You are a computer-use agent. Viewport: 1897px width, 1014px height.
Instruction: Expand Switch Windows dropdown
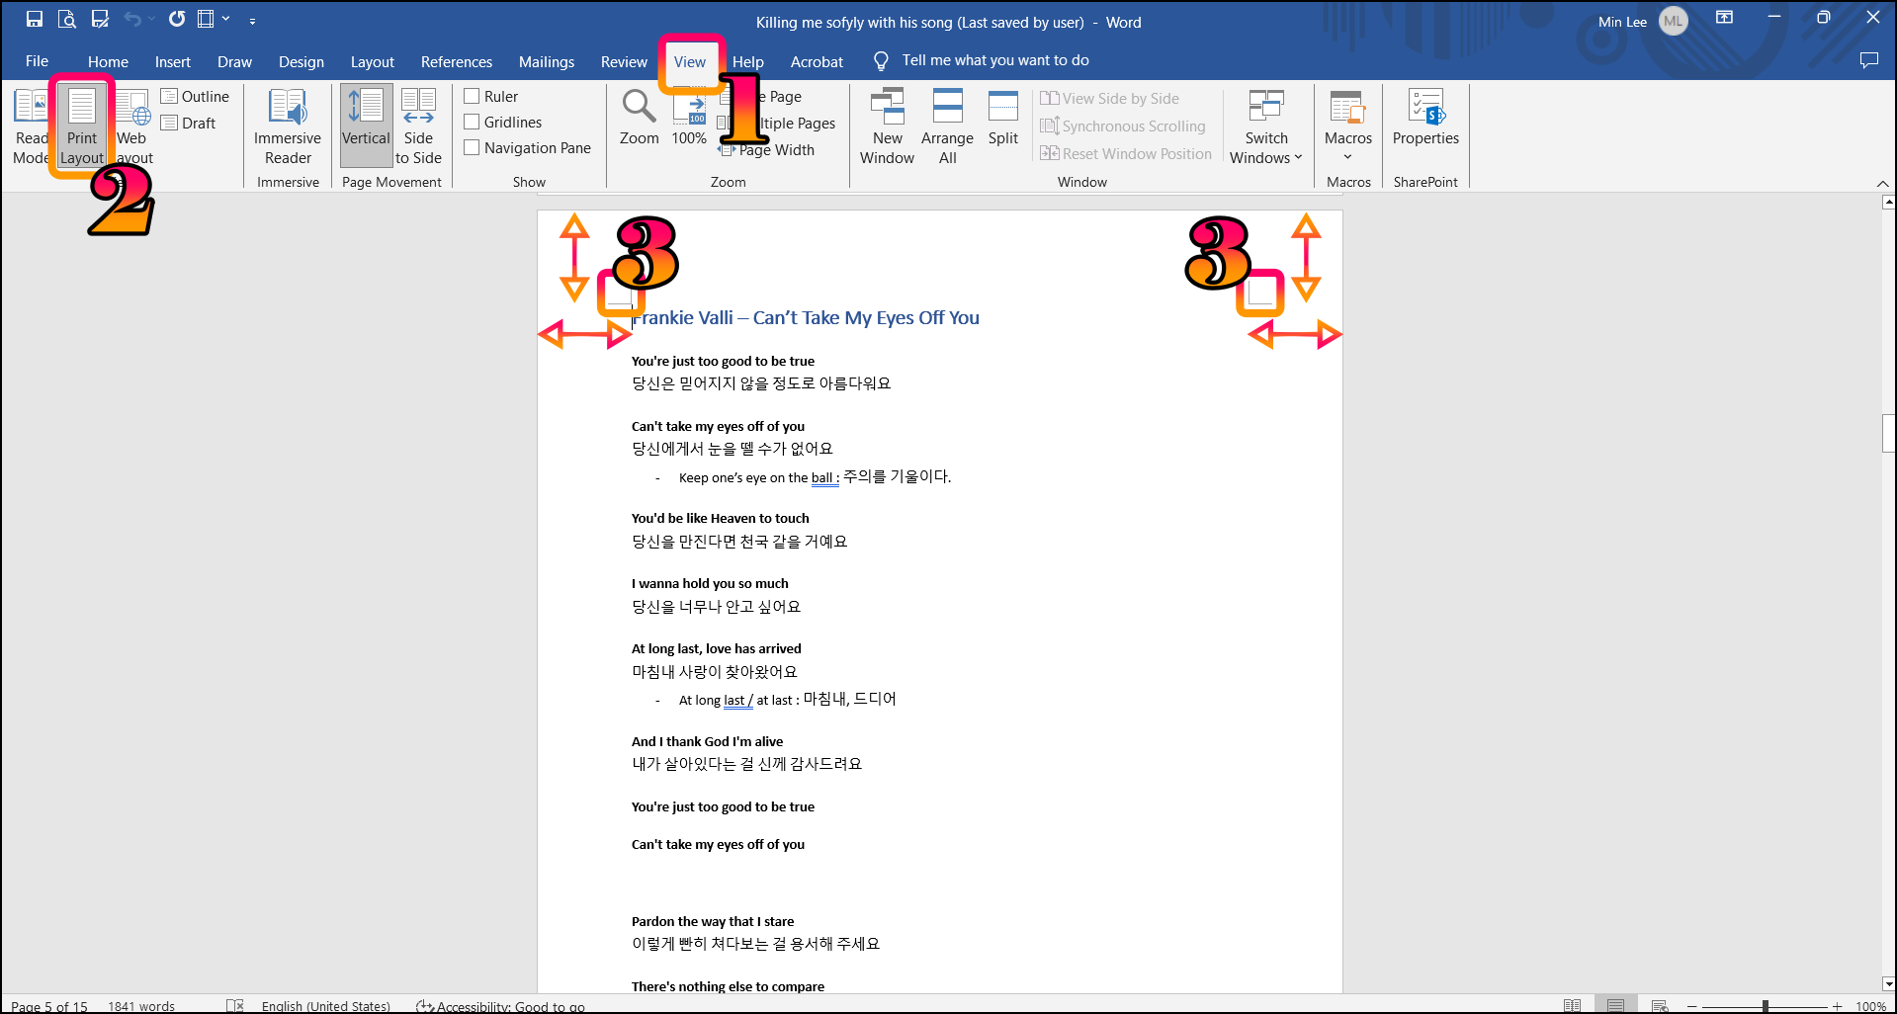coord(1266,127)
